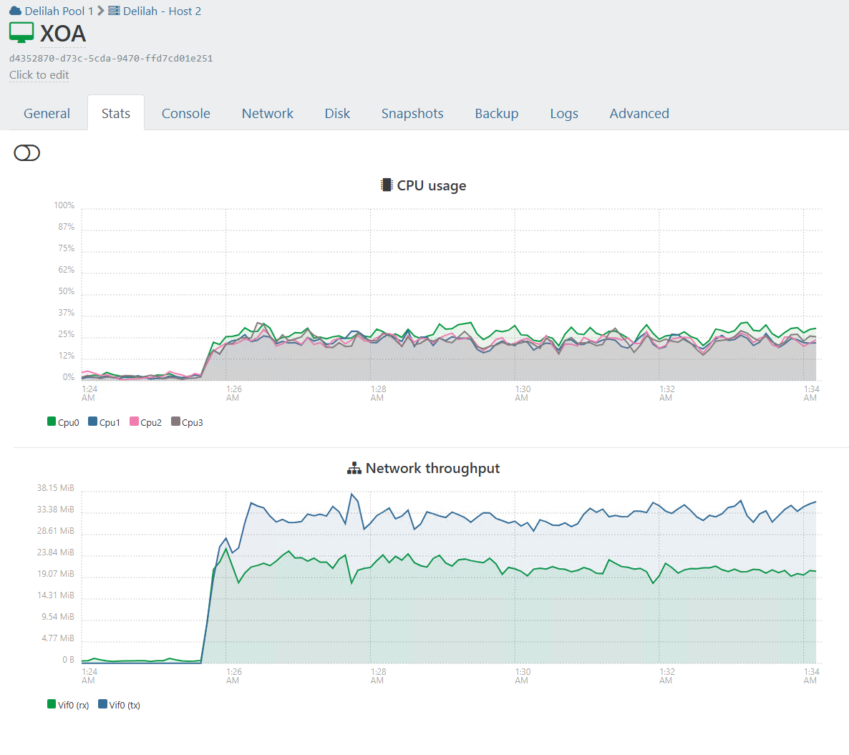Switch to the Console tab
Image resolution: width=849 pixels, height=755 pixels.
coord(185,114)
